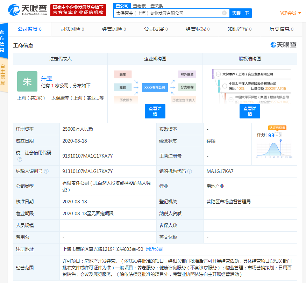Click the help icon beside 组织机构代码

tap(190, 171)
